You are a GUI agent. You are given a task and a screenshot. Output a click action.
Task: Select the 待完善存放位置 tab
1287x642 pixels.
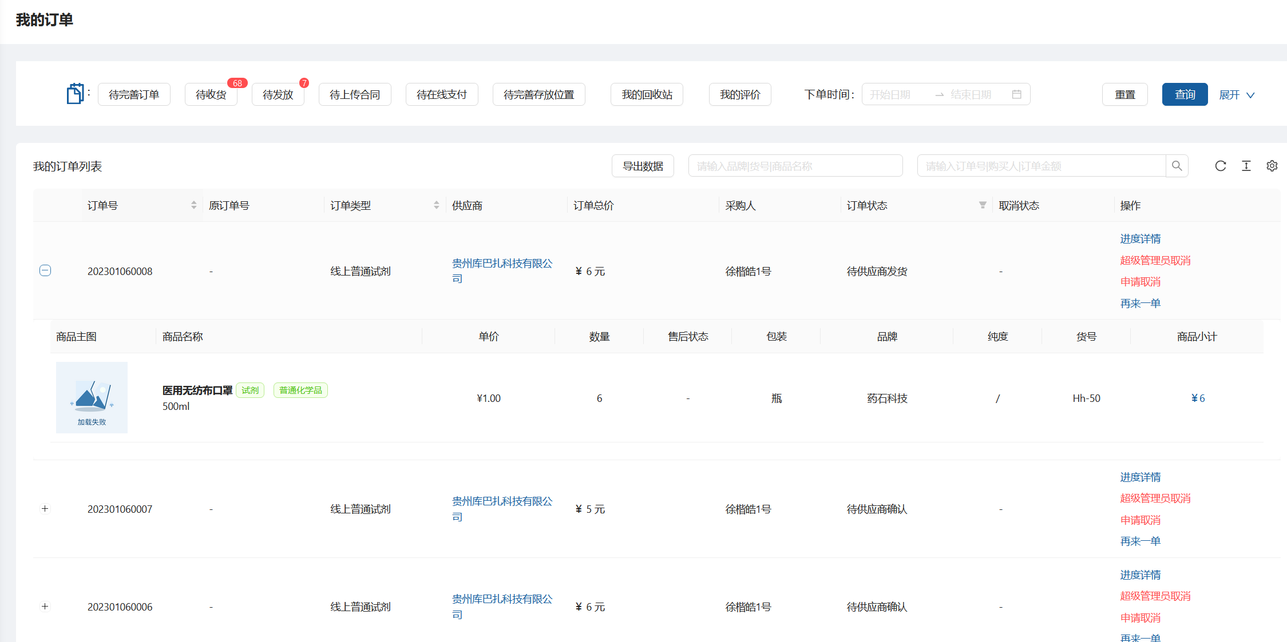point(539,94)
